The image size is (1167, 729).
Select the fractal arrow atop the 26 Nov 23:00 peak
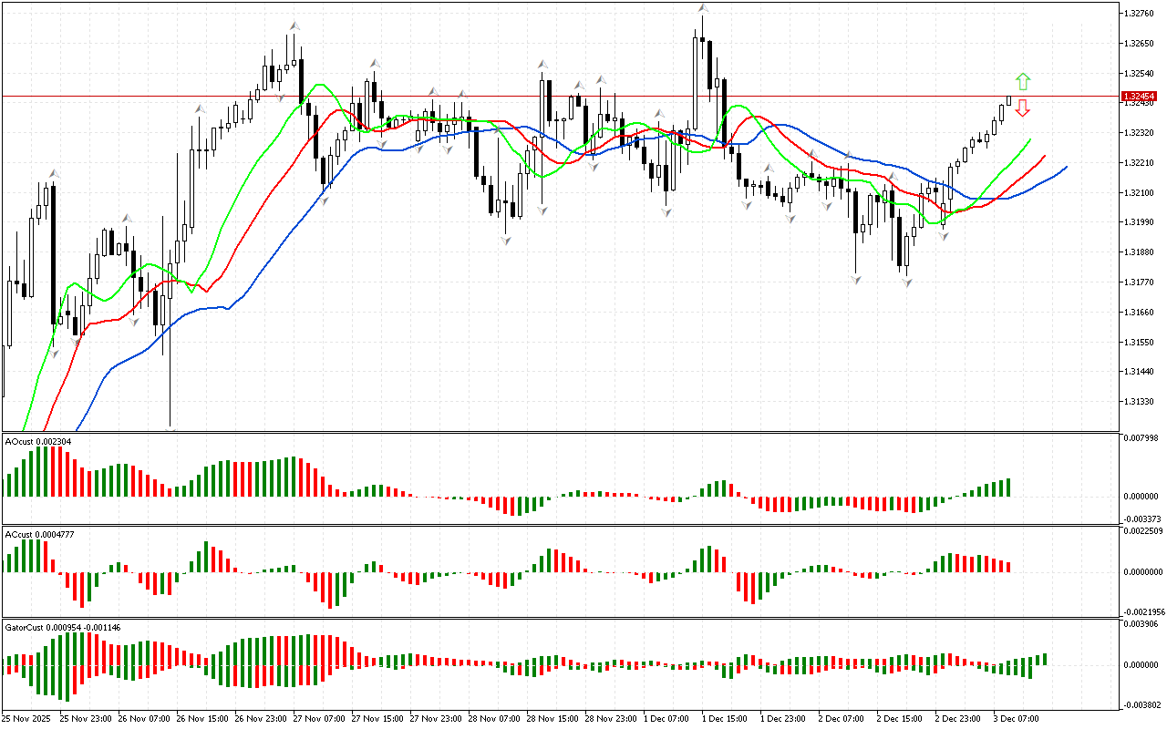pos(294,26)
